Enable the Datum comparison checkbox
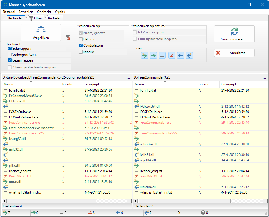 pos(81,39)
